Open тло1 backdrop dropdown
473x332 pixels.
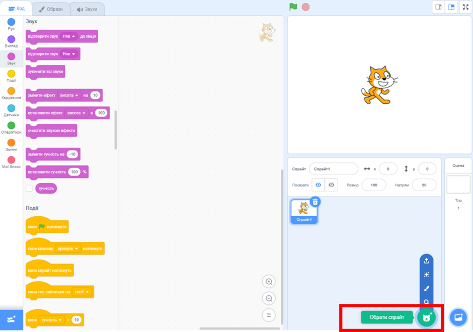82,292
